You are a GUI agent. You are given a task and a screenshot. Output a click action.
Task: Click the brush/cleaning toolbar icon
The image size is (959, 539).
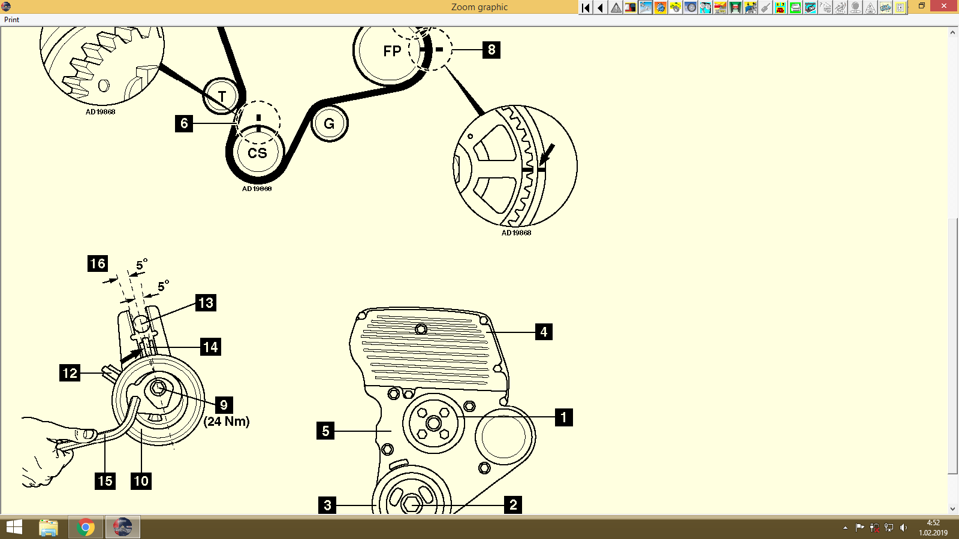(x=764, y=8)
